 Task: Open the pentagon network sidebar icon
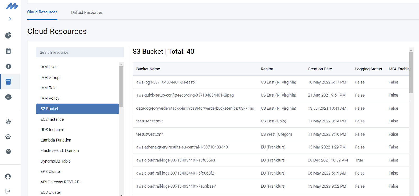[x=8, y=122]
